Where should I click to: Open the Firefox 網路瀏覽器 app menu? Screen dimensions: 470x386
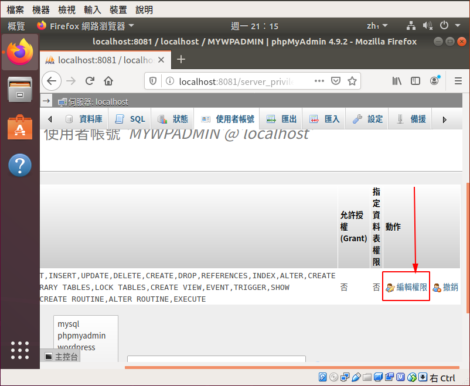pos(86,26)
